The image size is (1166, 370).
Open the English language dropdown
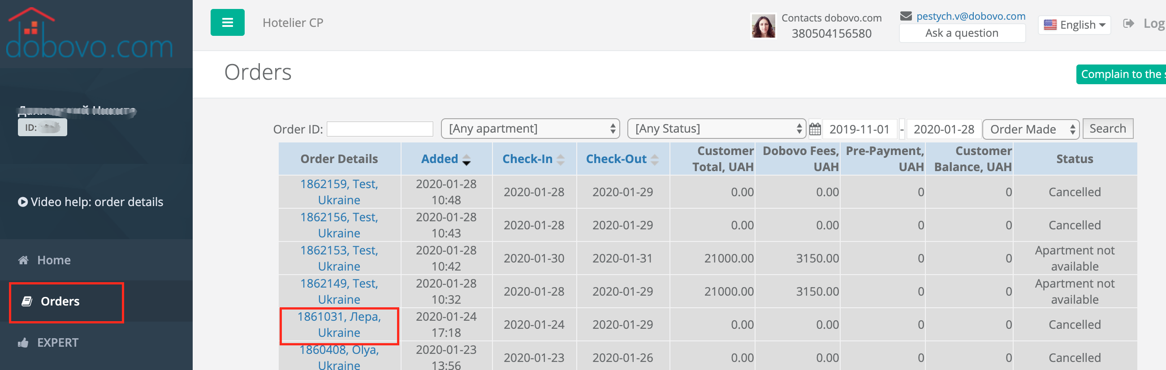tap(1075, 25)
